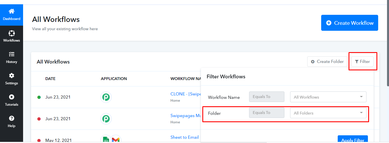The height and width of the screenshot is (143, 389).
Task: Click the Pabbly app icon in first row
Action: [106, 97]
